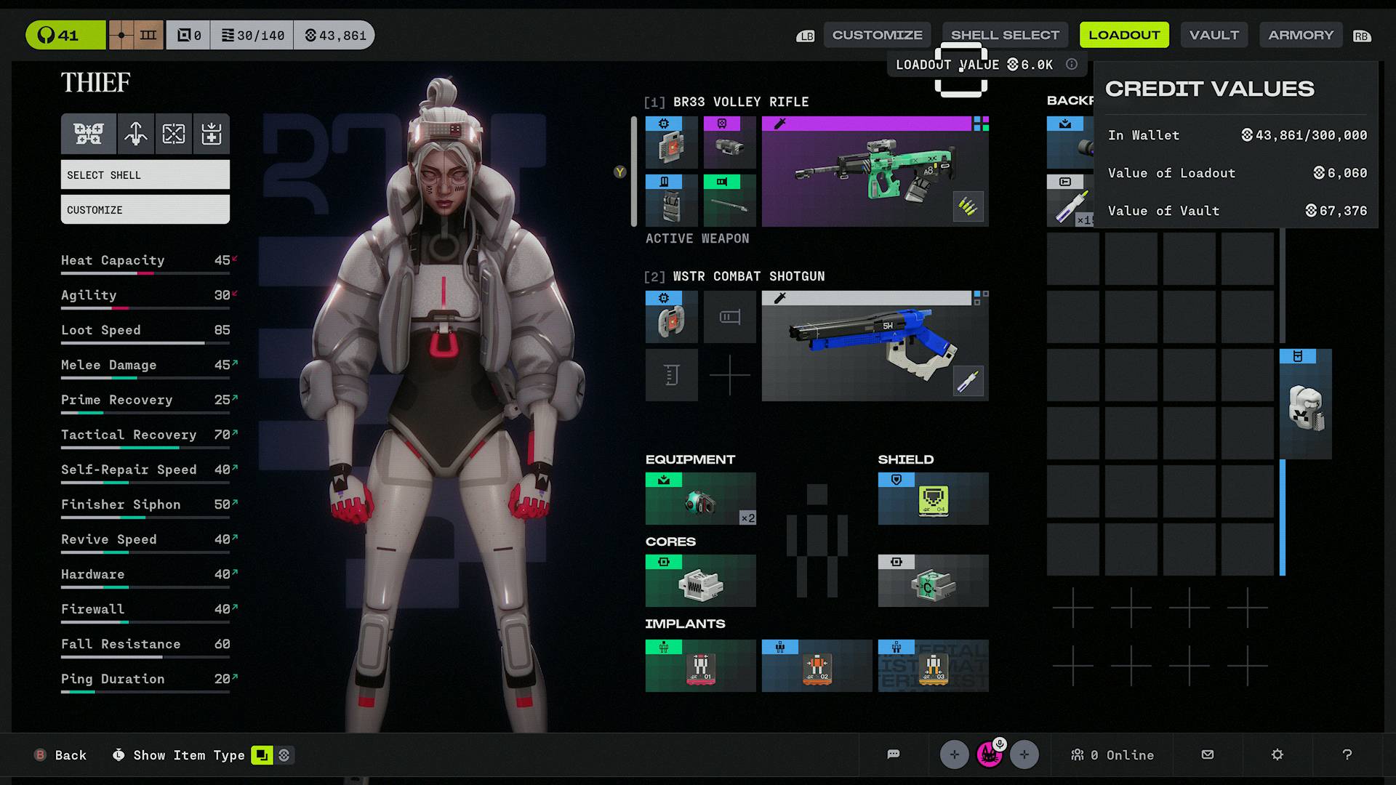Toggle the Show Item Type display

[264, 755]
